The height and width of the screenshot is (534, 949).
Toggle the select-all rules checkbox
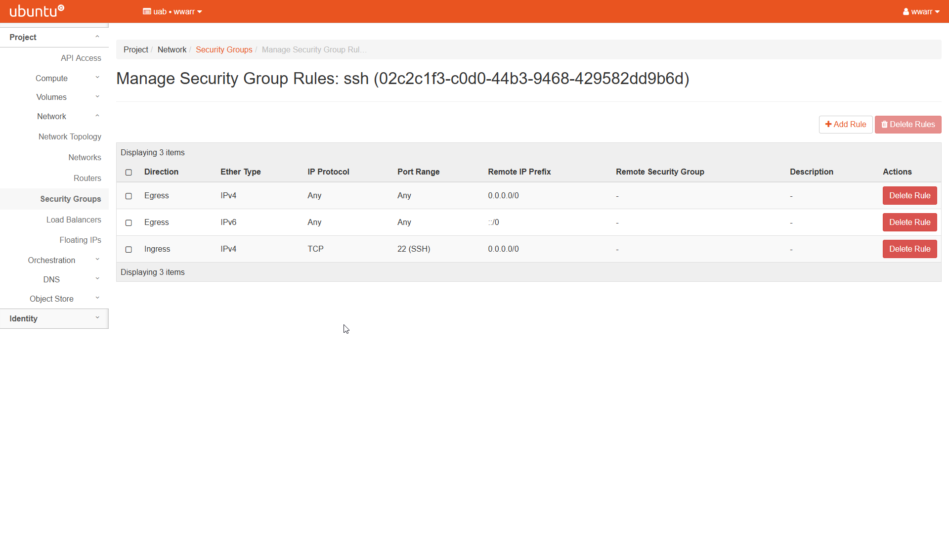(x=129, y=172)
